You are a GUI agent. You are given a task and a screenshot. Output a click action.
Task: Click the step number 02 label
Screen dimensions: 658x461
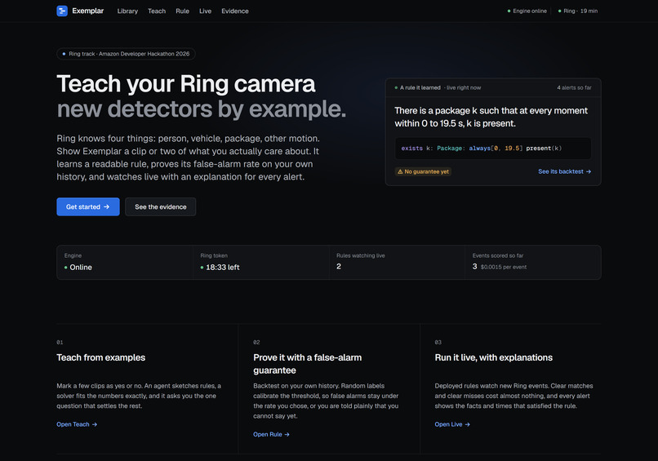click(x=256, y=343)
